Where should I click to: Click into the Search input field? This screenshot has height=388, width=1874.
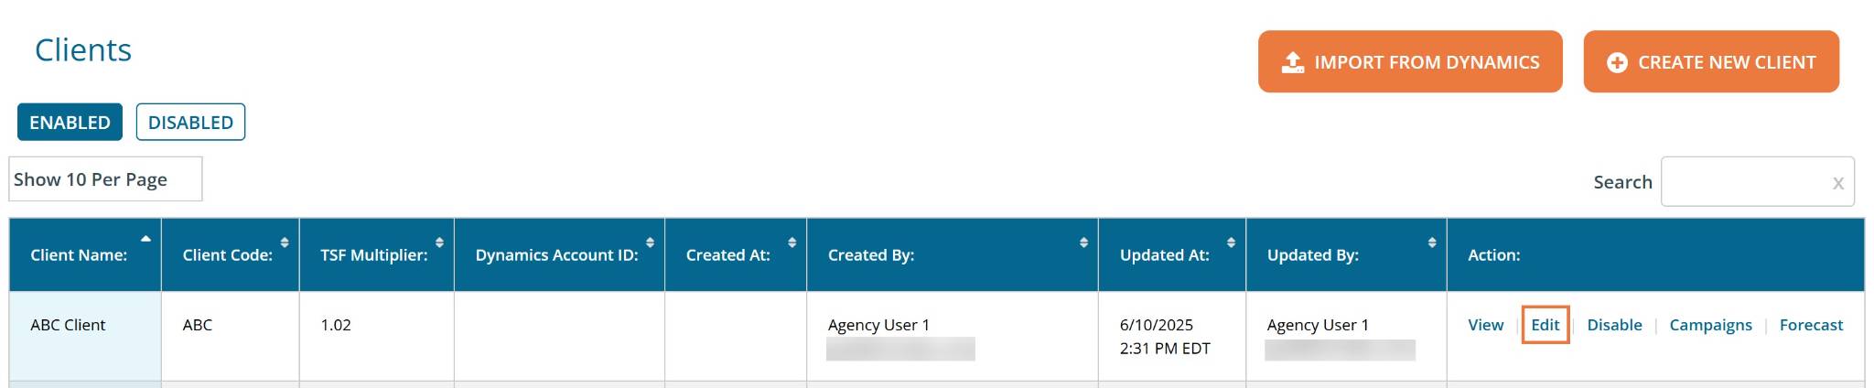[1743, 182]
